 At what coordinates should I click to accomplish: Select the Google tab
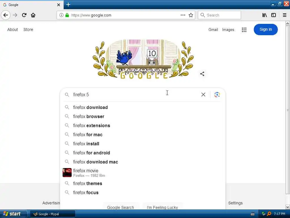pyautogui.click(x=32, y=5)
